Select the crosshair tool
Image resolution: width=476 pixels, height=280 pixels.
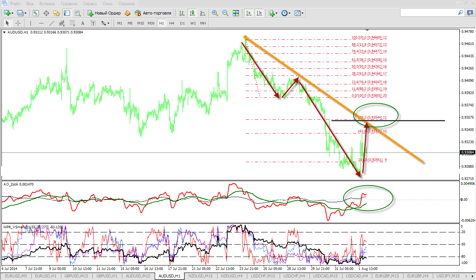coord(18,23)
